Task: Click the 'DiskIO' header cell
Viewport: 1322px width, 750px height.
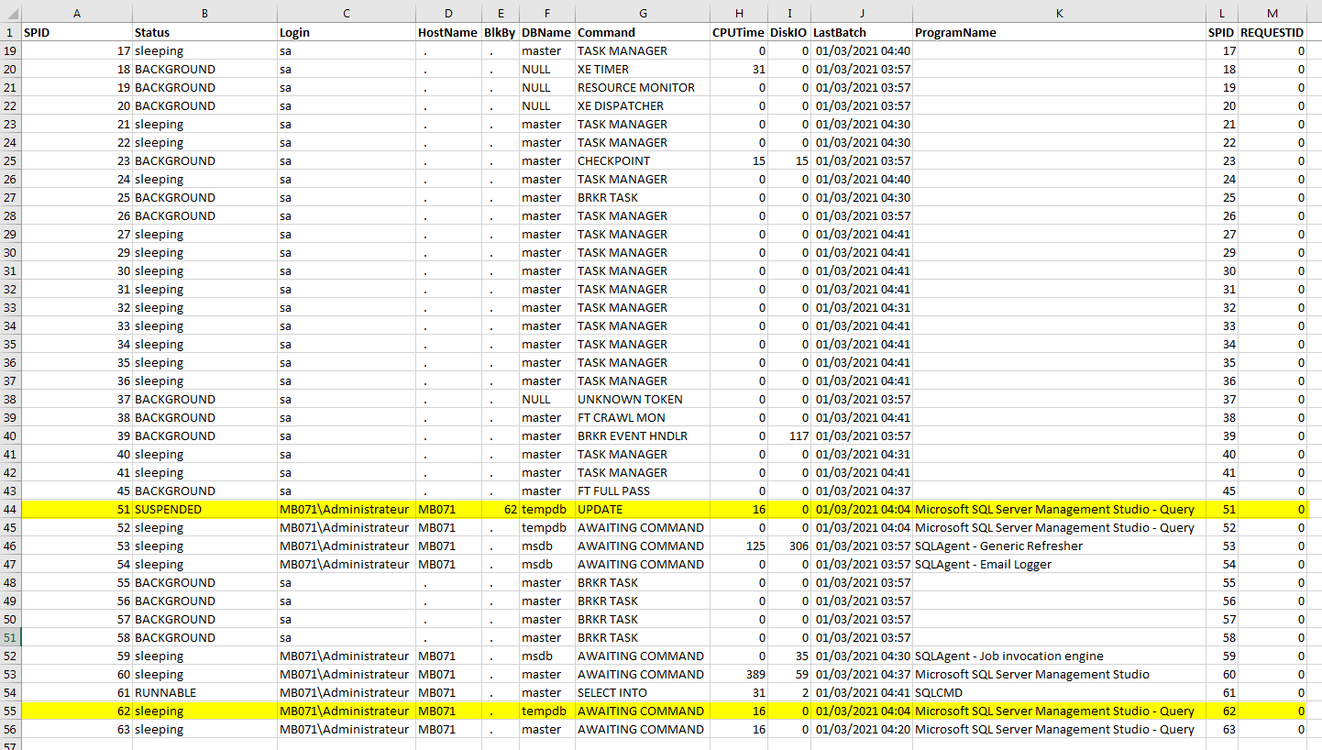Action: tap(789, 32)
